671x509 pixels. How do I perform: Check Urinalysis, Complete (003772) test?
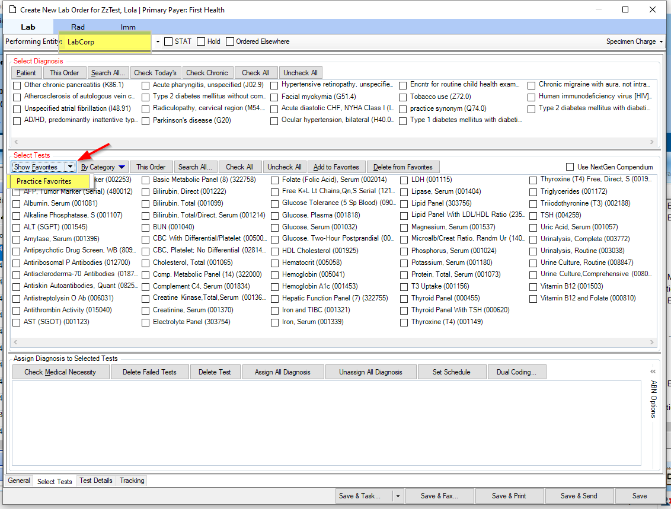tap(533, 239)
